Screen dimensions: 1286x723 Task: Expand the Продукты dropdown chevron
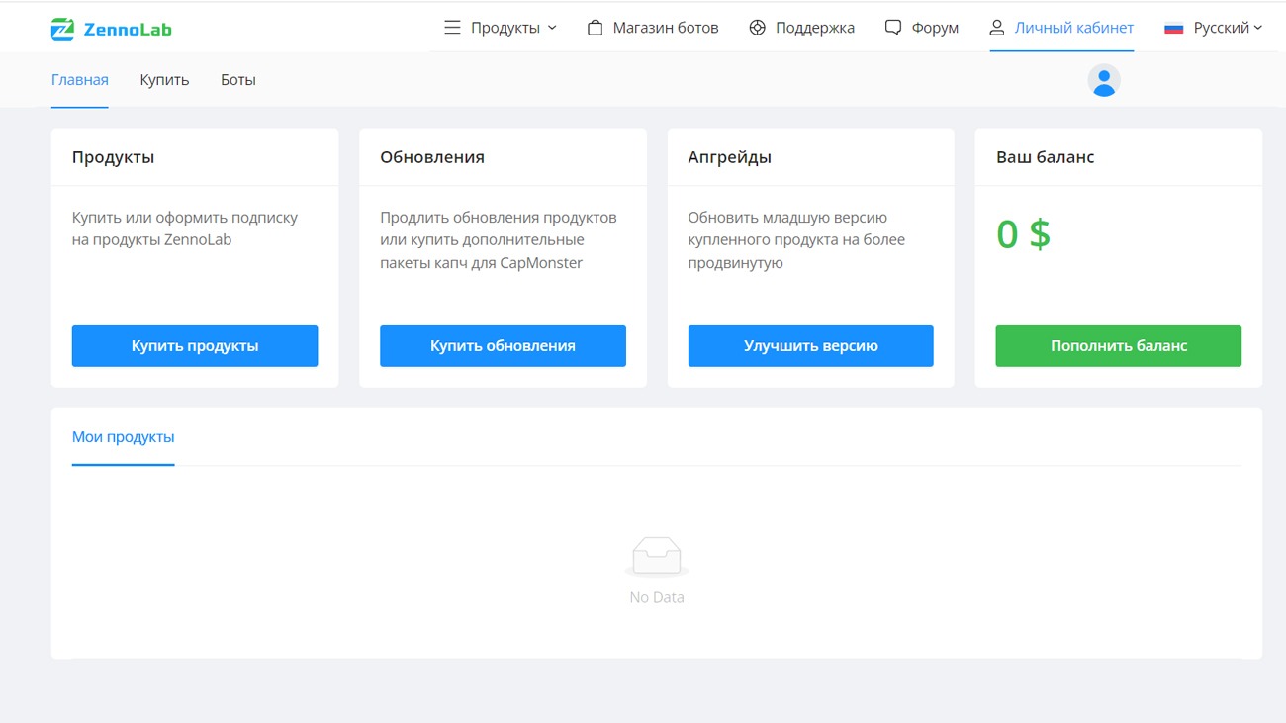[x=552, y=28]
